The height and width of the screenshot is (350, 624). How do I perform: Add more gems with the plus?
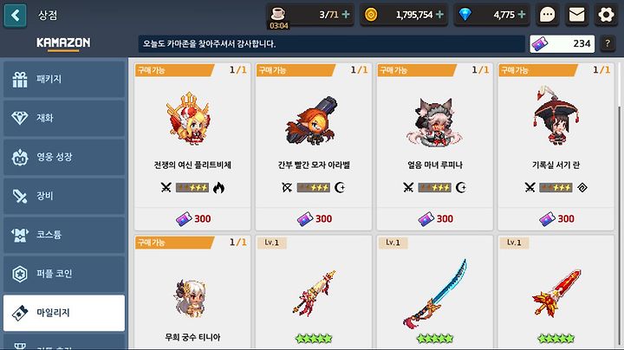[x=522, y=15]
